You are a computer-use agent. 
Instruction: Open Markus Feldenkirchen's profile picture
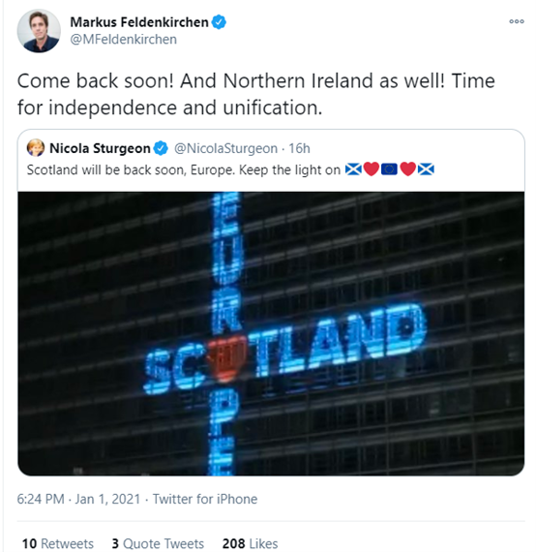click(39, 31)
